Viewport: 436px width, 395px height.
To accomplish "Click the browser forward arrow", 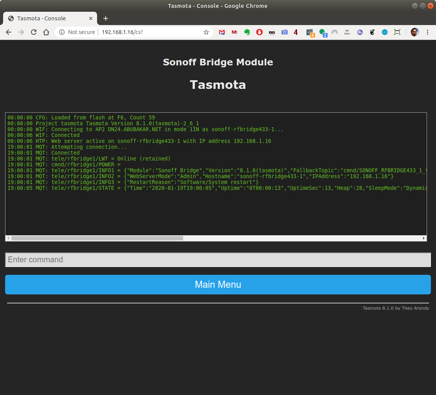I will click(x=21, y=32).
